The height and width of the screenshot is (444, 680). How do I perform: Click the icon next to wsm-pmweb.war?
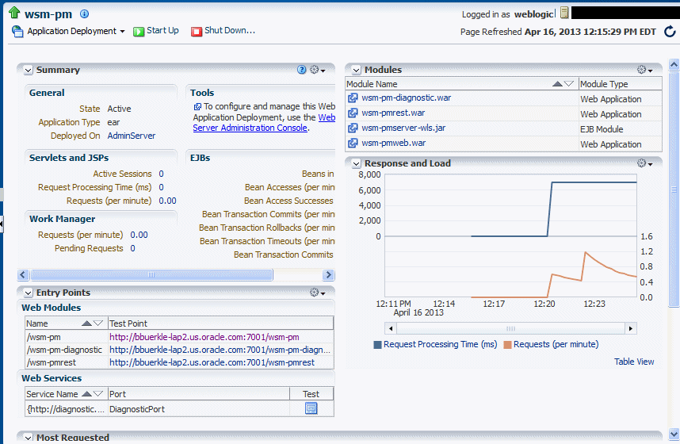[x=353, y=143]
